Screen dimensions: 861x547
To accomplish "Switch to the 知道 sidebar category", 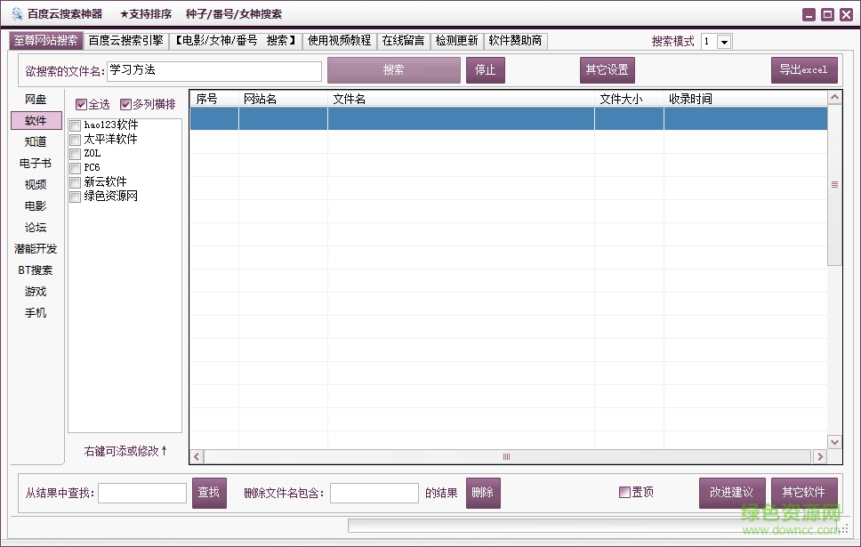I will (35, 141).
